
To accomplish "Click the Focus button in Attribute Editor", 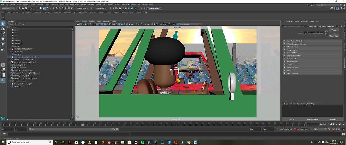I will 334,31.
